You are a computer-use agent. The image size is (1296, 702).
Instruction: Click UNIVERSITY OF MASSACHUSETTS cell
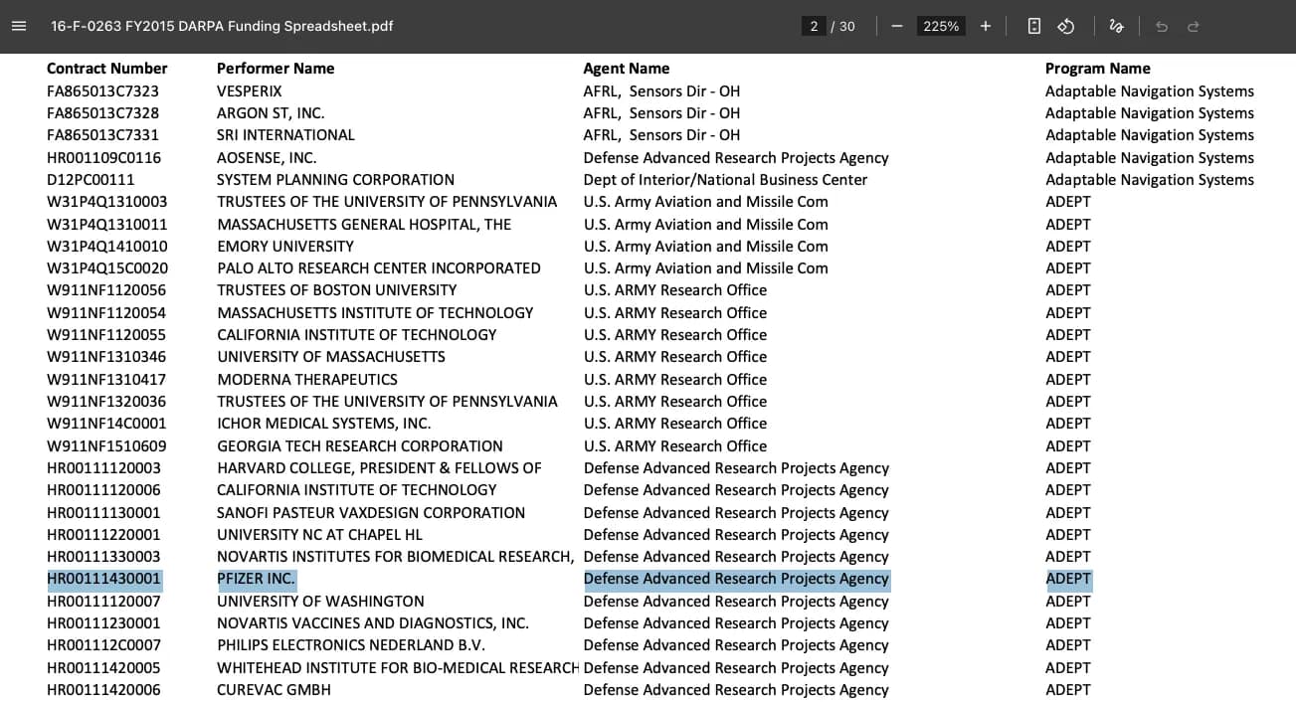pyautogui.click(x=331, y=357)
